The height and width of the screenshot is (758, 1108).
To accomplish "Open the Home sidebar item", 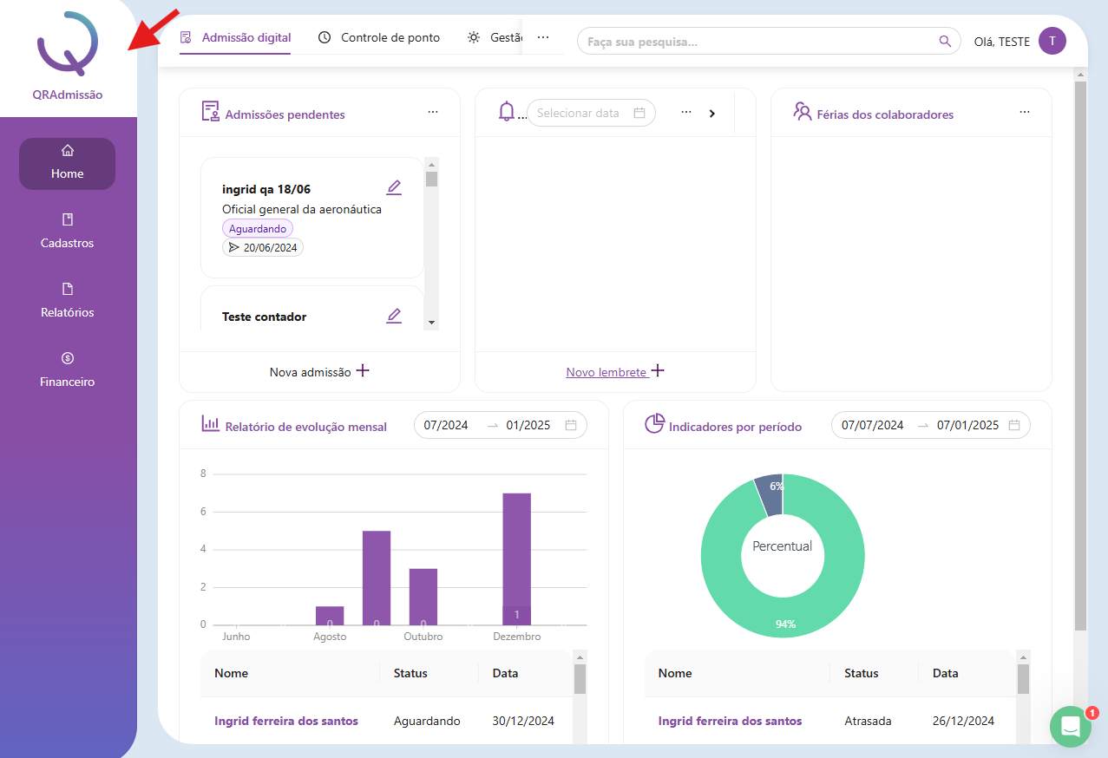I will pyautogui.click(x=67, y=163).
